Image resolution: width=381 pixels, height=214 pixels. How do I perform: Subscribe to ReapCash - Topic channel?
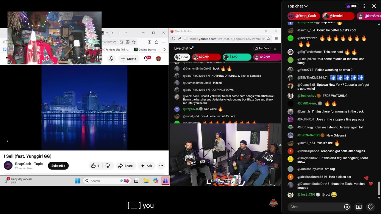coord(58,166)
